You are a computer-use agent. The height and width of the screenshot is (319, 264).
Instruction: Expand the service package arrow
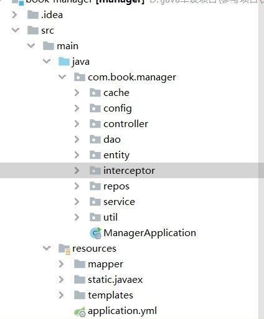pos(77,202)
